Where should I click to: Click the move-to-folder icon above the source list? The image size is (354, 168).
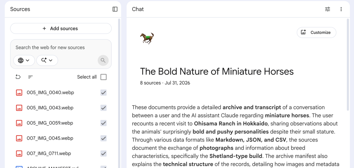(18, 77)
